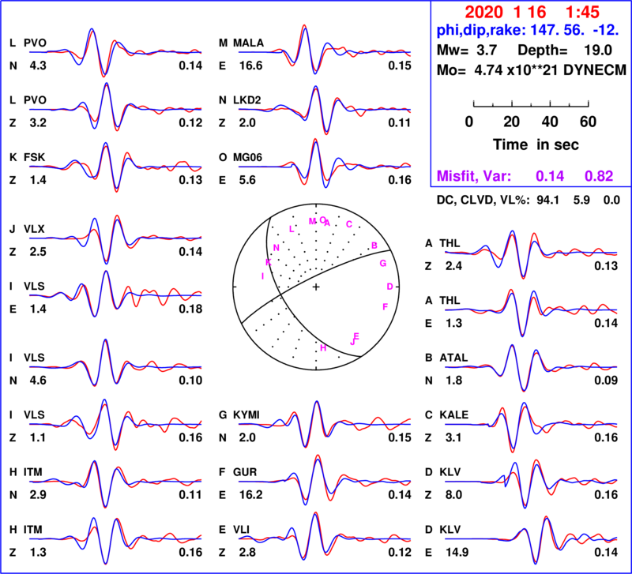
Task: Select the bottom waveform trace in the left column
Action: click(x=115, y=538)
